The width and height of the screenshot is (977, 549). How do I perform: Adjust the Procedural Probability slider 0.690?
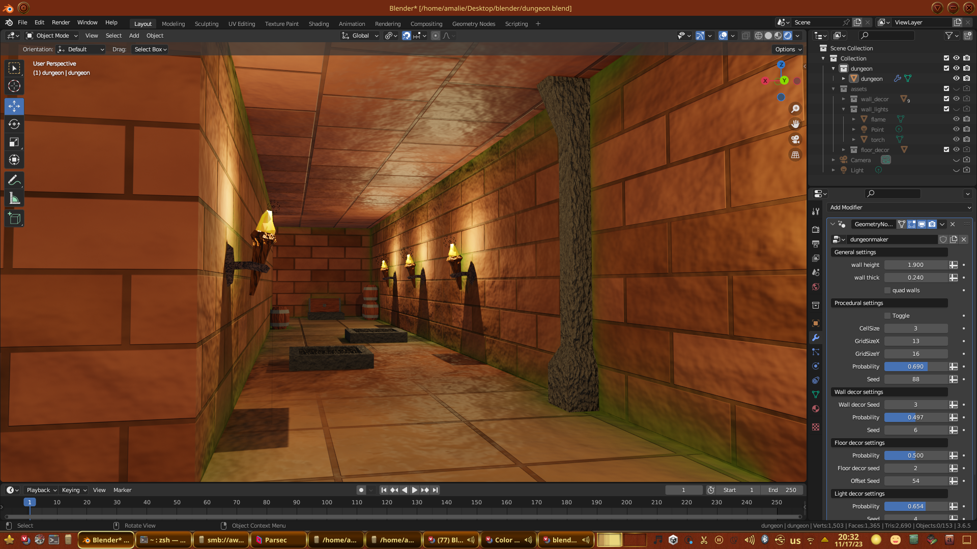click(x=915, y=367)
